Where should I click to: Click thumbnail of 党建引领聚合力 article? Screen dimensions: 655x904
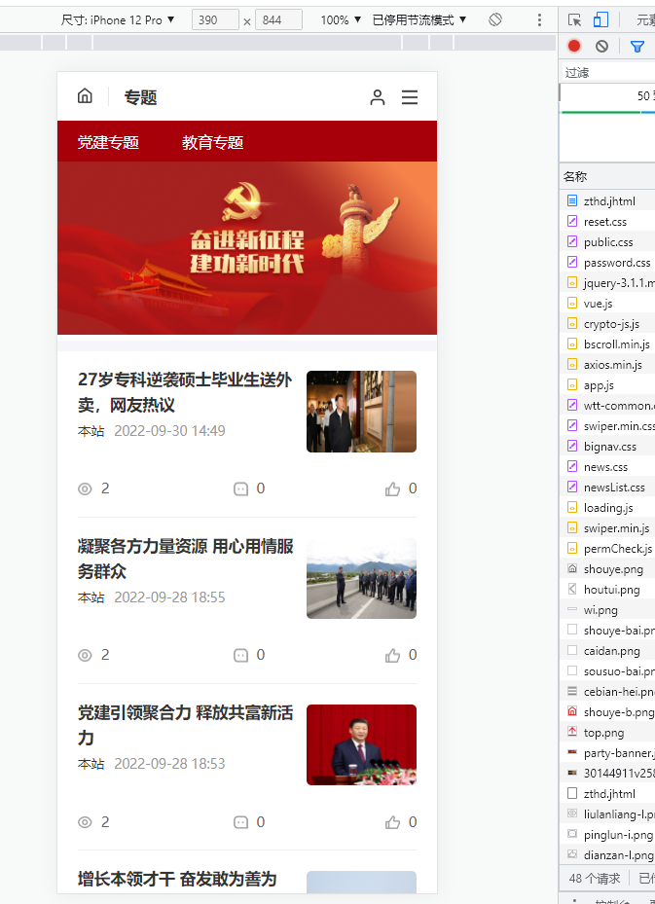click(x=361, y=744)
